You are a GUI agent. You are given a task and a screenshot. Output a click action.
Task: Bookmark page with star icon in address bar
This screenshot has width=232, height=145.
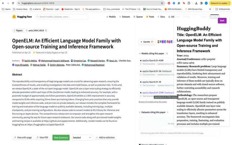(x=162, y=3)
